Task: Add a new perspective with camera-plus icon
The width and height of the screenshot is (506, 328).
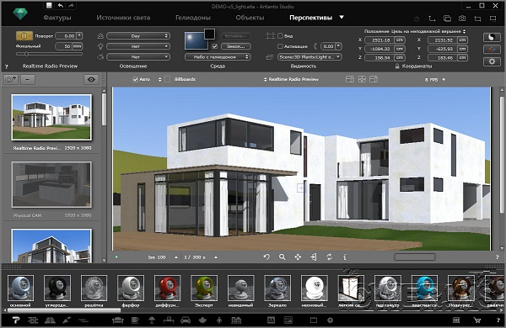Action: (11, 79)
